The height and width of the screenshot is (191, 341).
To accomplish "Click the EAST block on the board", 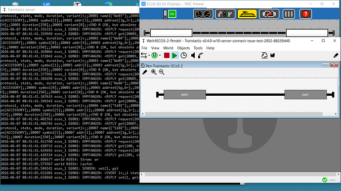I will click(305, 95).
